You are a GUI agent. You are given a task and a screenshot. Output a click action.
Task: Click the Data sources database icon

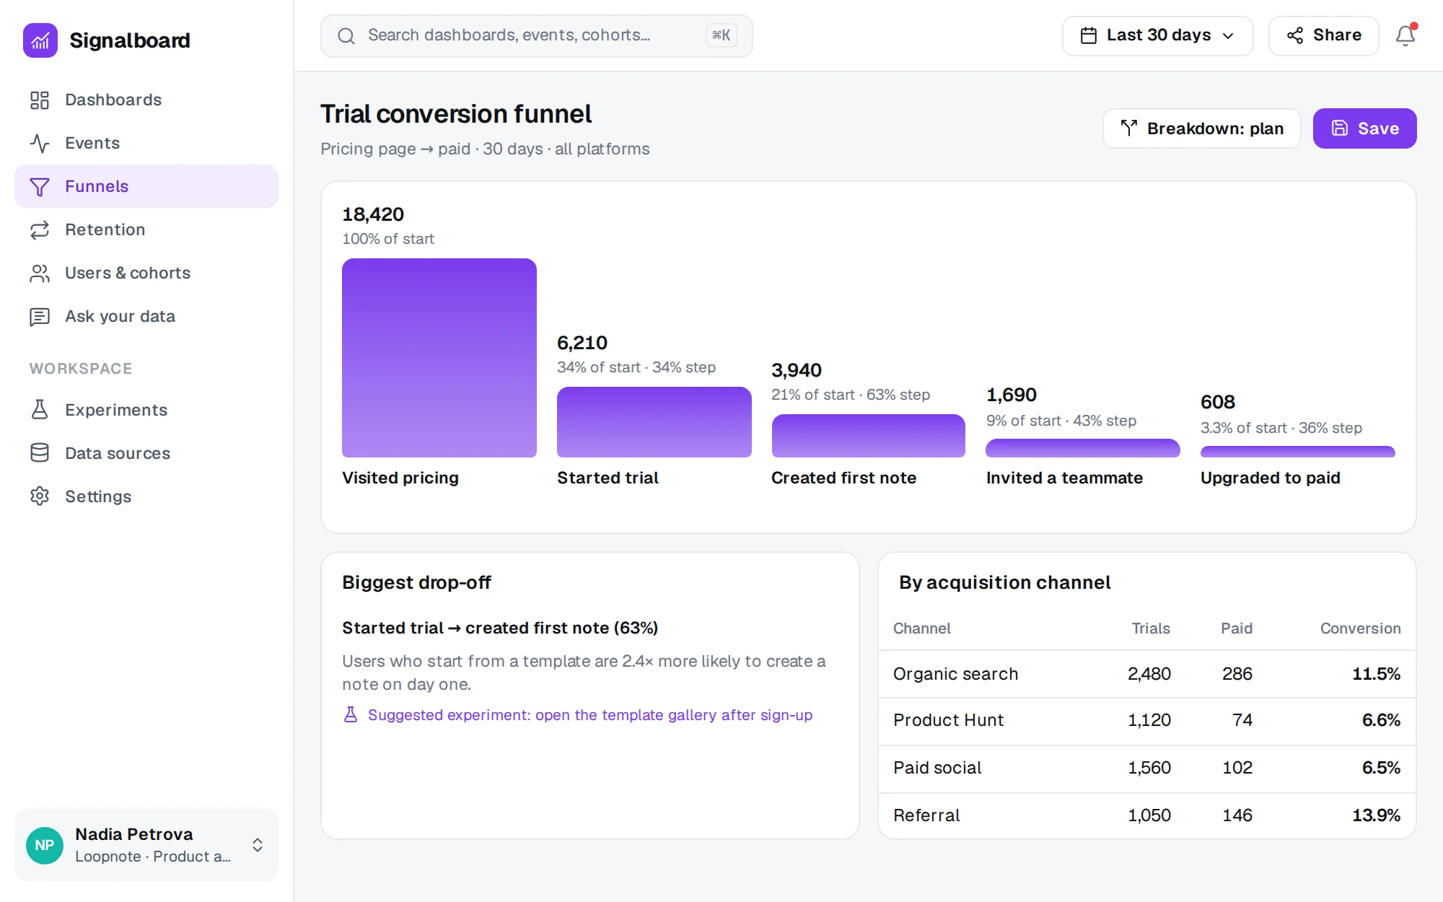[40, 453]
